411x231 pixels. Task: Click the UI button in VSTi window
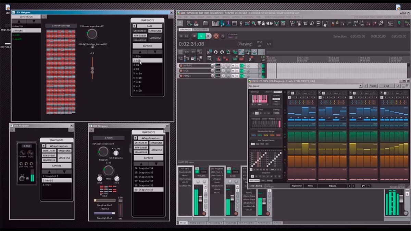point(398,86)
